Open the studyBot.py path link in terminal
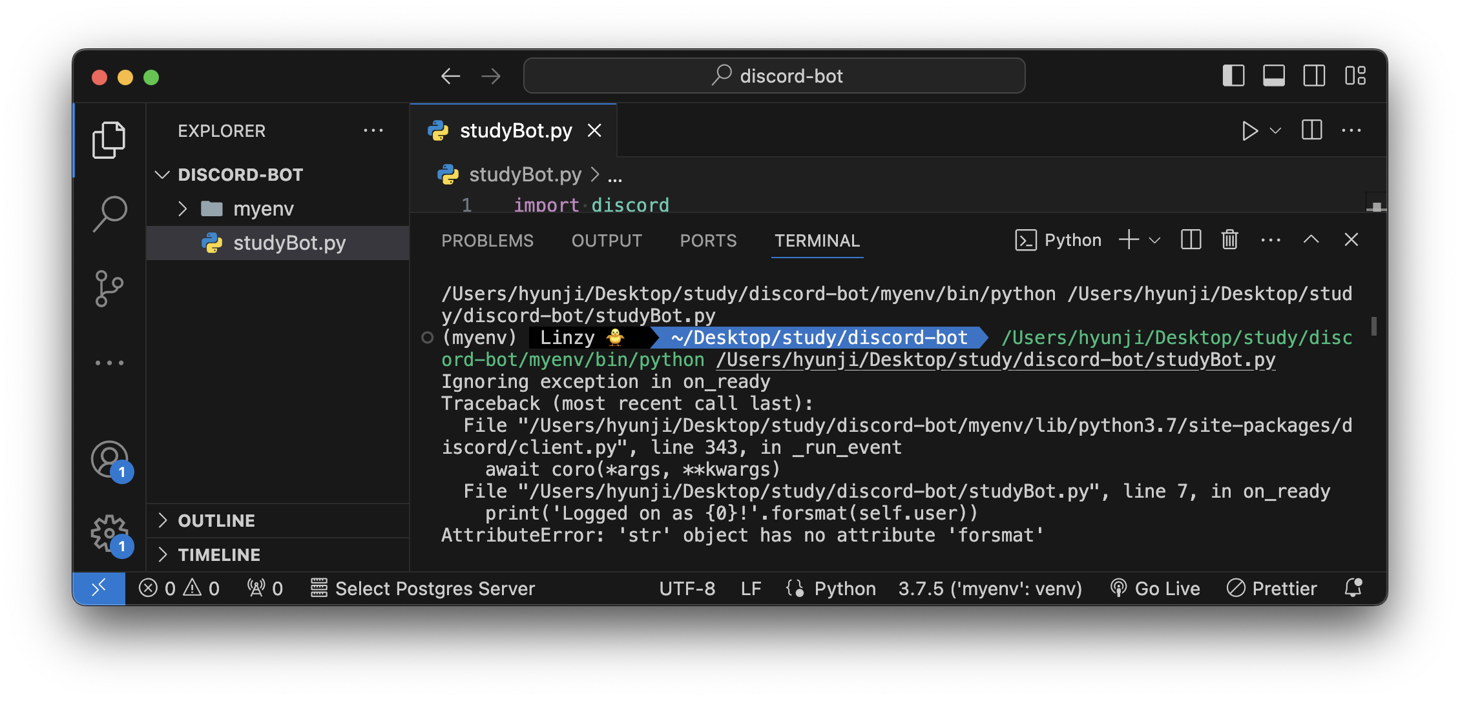 click(x=996, y=360)
